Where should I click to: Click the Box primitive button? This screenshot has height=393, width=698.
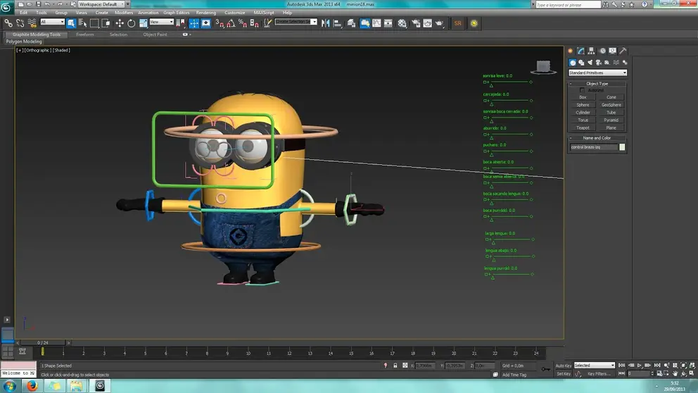[x=583, y=97]
